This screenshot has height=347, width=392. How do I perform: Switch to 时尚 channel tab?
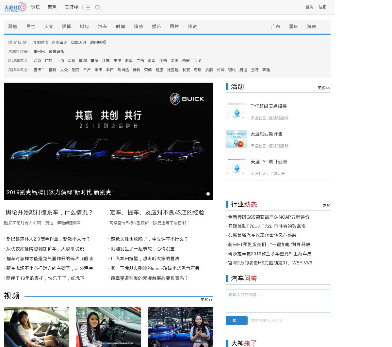[x=121, y=26]
